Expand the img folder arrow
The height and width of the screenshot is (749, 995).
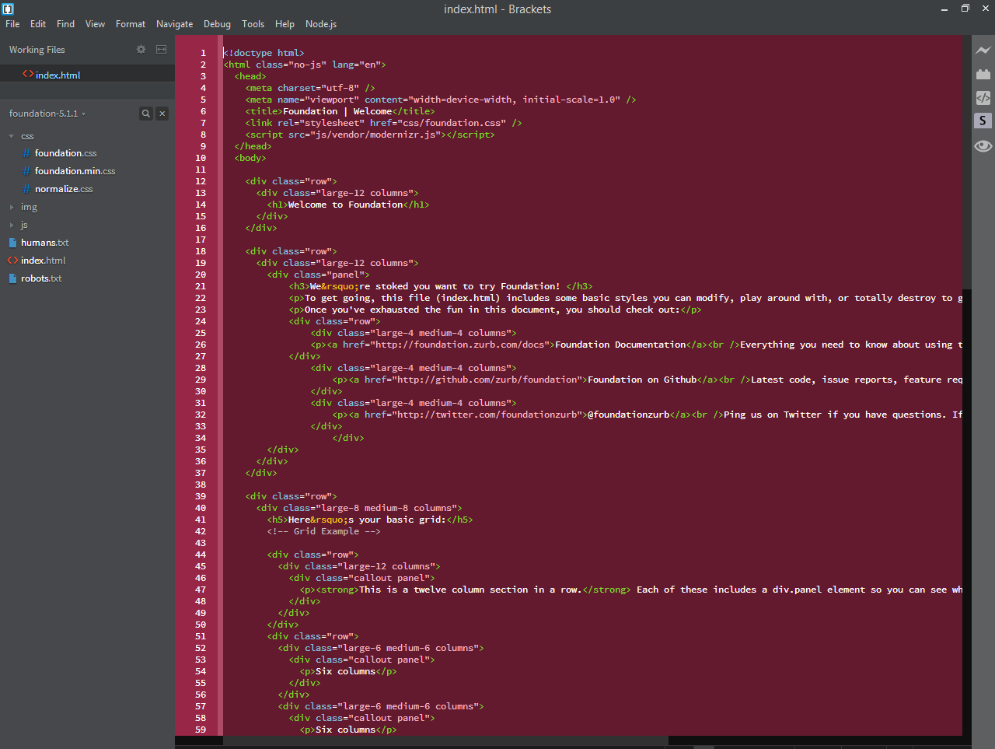pyautogui.click(x=12, y=207)
